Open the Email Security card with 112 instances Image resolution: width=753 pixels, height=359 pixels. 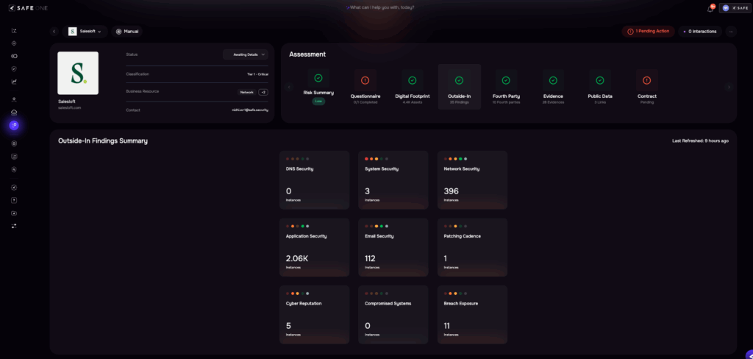[393, 247]
